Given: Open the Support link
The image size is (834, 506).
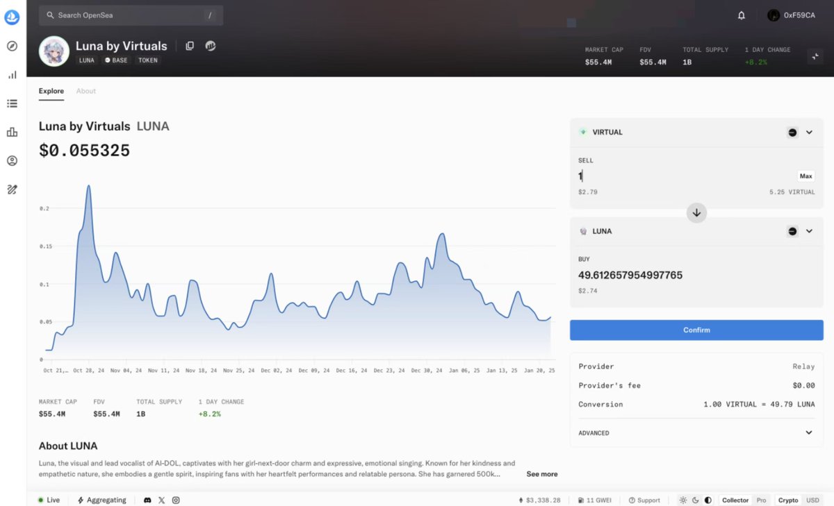Looking at the screenshot, I should coord(644,500).
